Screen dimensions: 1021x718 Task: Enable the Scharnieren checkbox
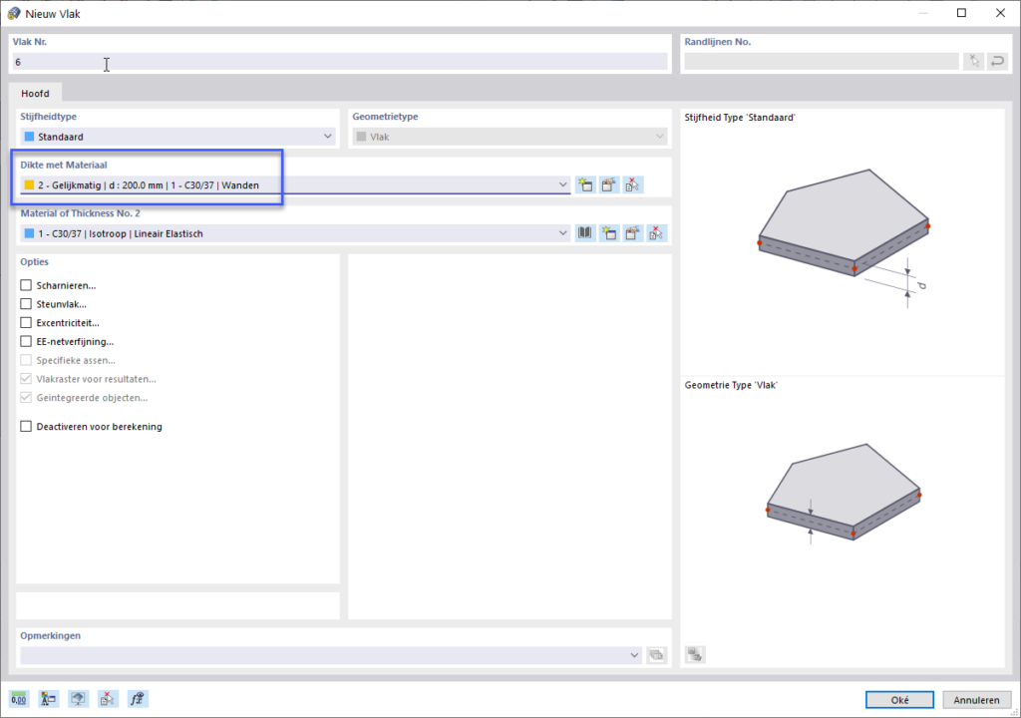point(26,285)
